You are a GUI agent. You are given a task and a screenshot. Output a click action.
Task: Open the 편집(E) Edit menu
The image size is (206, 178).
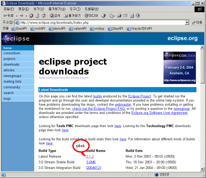(x=24, y=9)
